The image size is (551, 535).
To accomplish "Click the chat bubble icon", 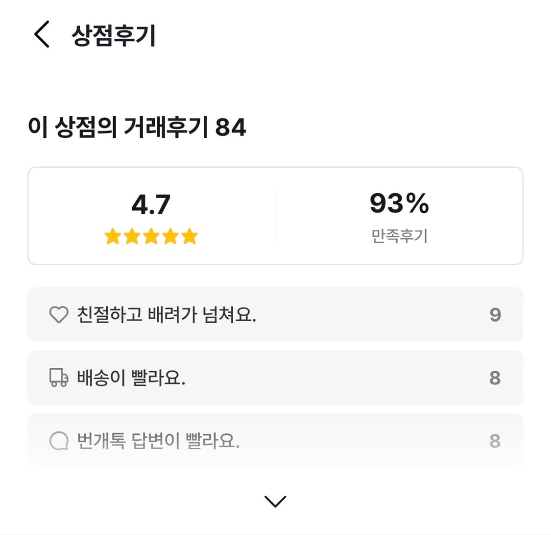I will tap(59, 441).
